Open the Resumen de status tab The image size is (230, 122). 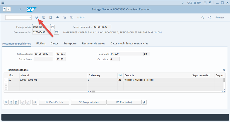(x=93, y=43)
